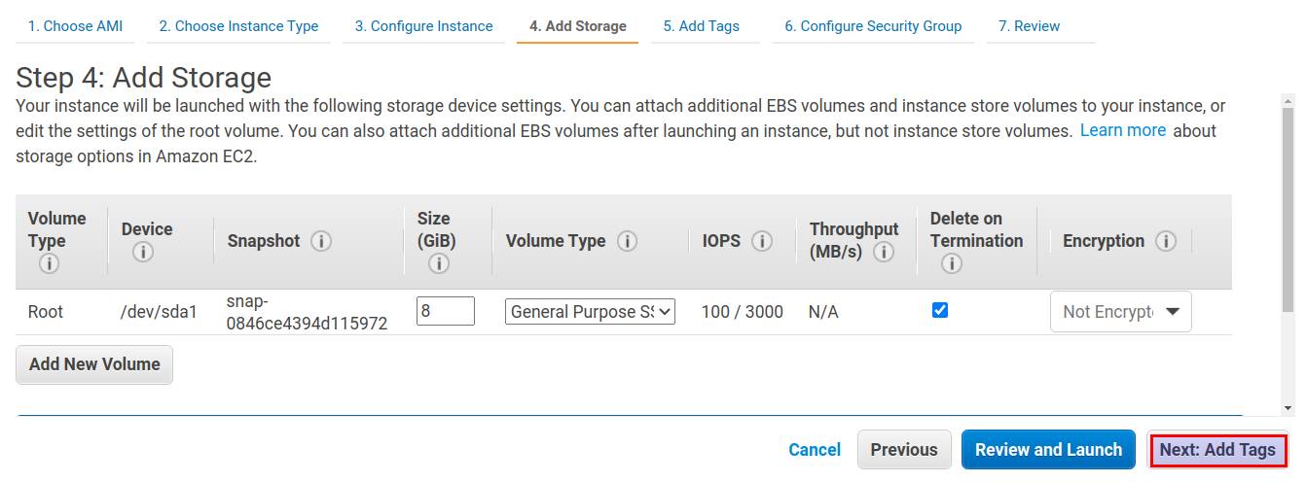Click the Device column info icon

pyautogui.click(x=142, y=253)
